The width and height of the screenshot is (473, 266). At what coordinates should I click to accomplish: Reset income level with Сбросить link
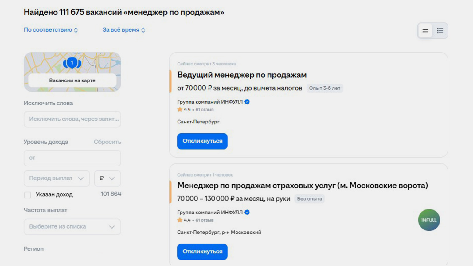107,142
